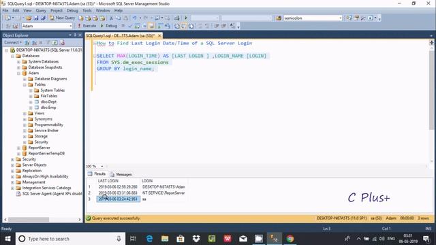Expand the ReportServer database node
Screen dimensions: 436x245
pos(18,148)
